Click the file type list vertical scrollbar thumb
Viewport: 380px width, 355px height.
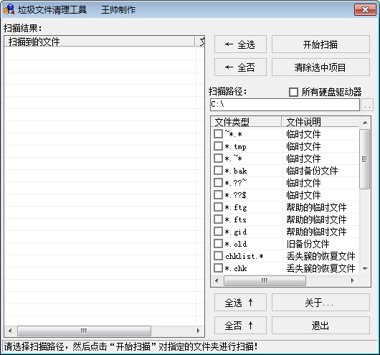(x=364, y=159)
